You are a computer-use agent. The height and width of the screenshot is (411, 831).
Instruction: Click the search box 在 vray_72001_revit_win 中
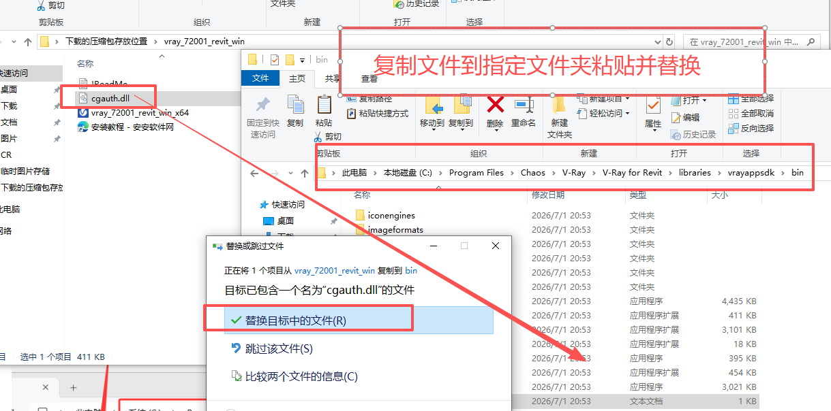pyautogui.click(x=751, y=42)
